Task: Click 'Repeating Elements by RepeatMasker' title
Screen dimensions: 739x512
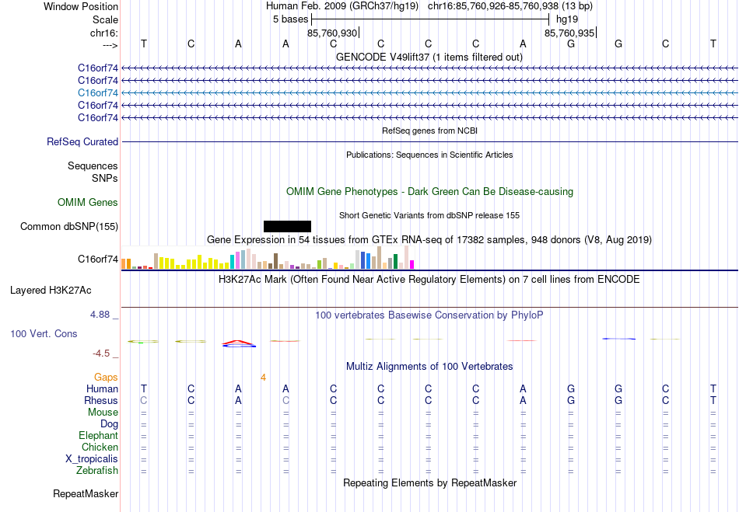Action: [429, 483]
